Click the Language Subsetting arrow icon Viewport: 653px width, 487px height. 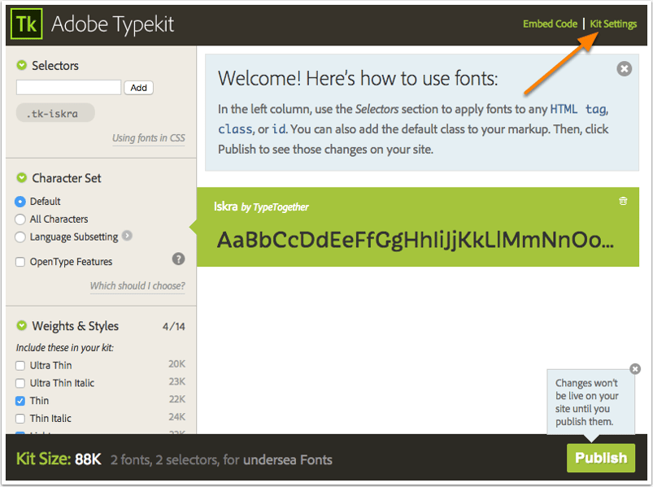point(128,237)
